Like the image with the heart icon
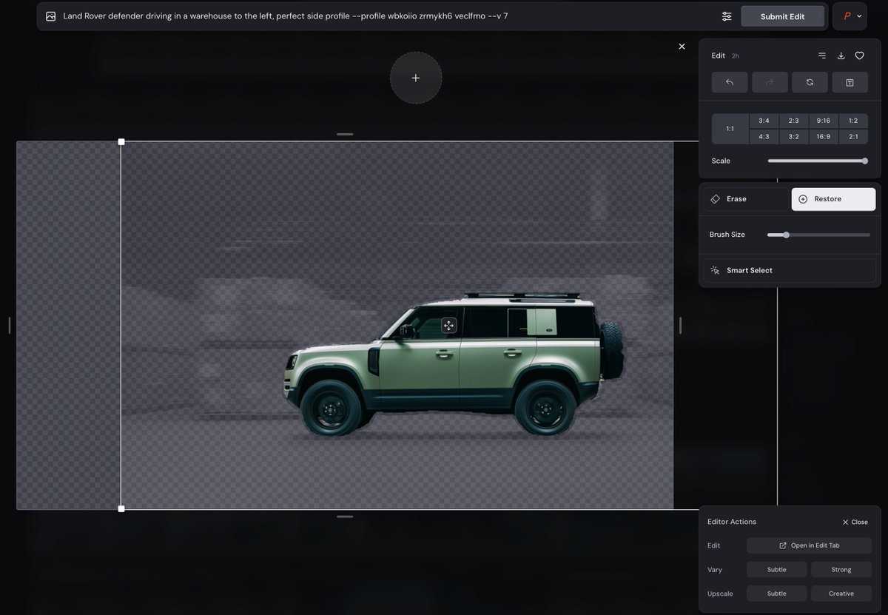Viewport: 888px width, 615px height. pyautogui.click(x=859, y=56)
